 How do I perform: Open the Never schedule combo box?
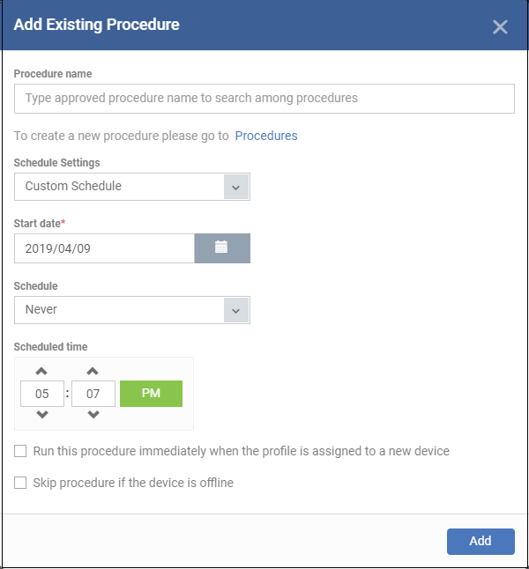pos(132,310)
